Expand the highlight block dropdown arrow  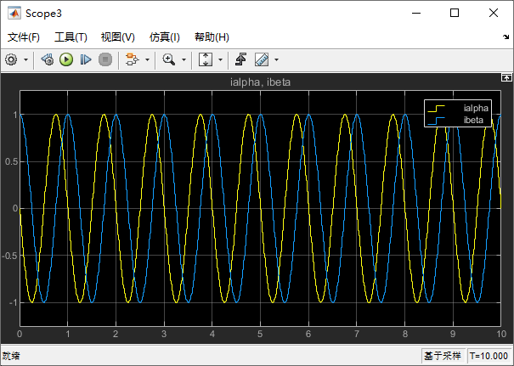click(147, 60)
